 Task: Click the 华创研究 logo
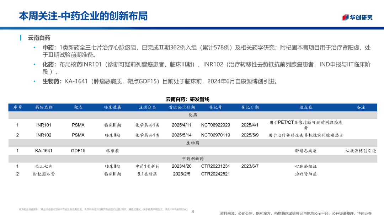tap(357, 17)
